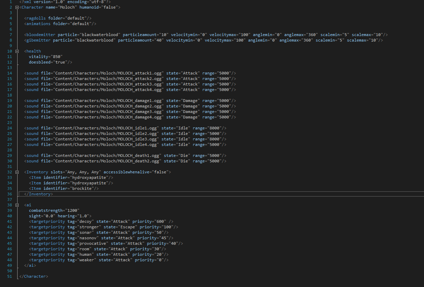Collapse the health block fold marker
The height and width of the screenshot is (287, 424).
pyautogui.click(x=17, y=51)
